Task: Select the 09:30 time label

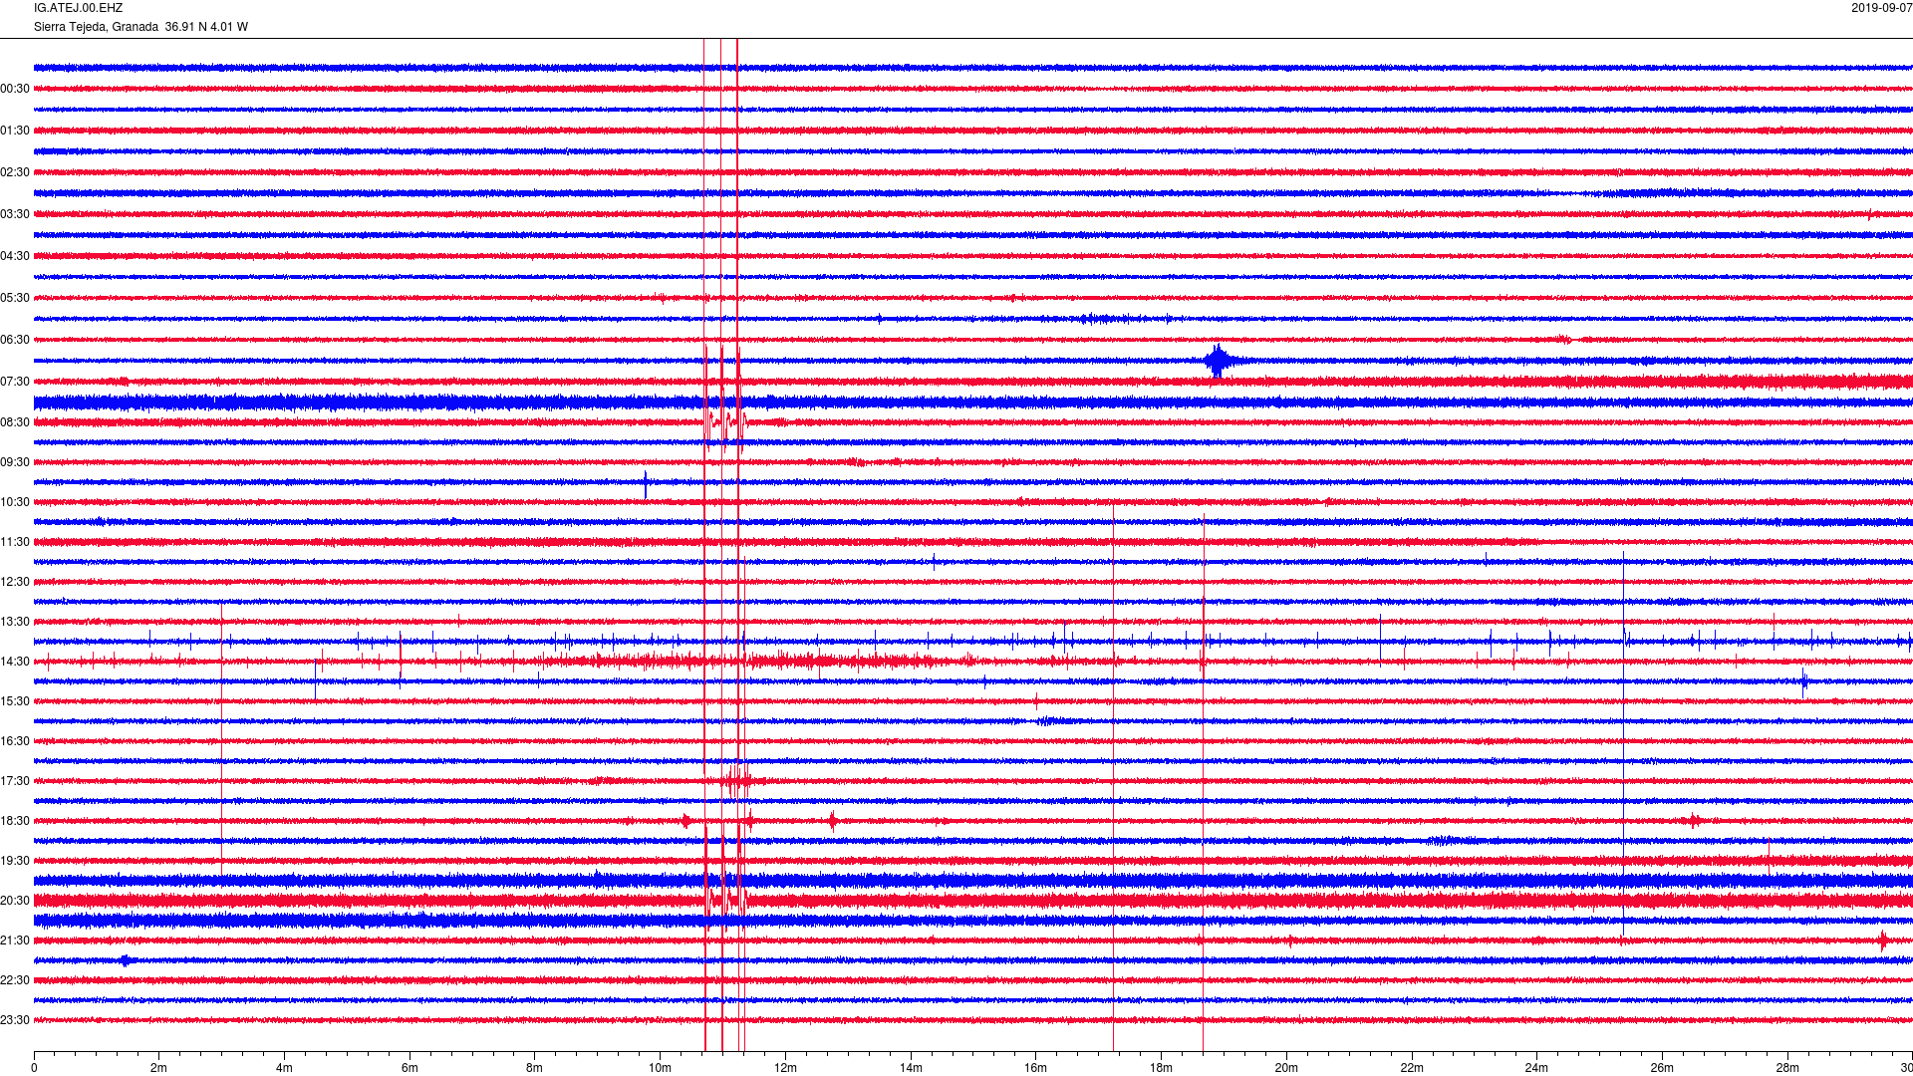Action: (15, 462)
